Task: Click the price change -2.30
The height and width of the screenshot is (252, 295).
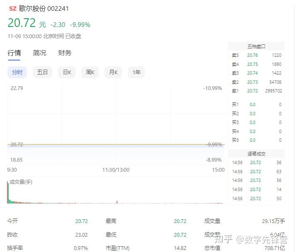Action: coord(58,24)
